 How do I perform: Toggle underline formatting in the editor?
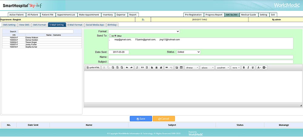point(253,67)
